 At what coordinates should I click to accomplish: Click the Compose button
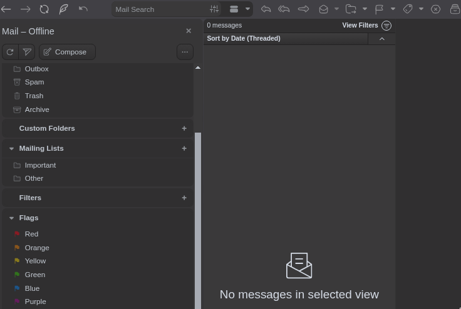coord(67,52)
